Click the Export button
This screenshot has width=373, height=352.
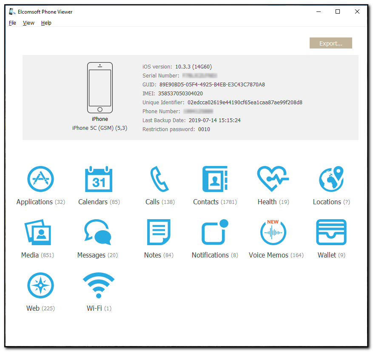[x=330, y=43]
